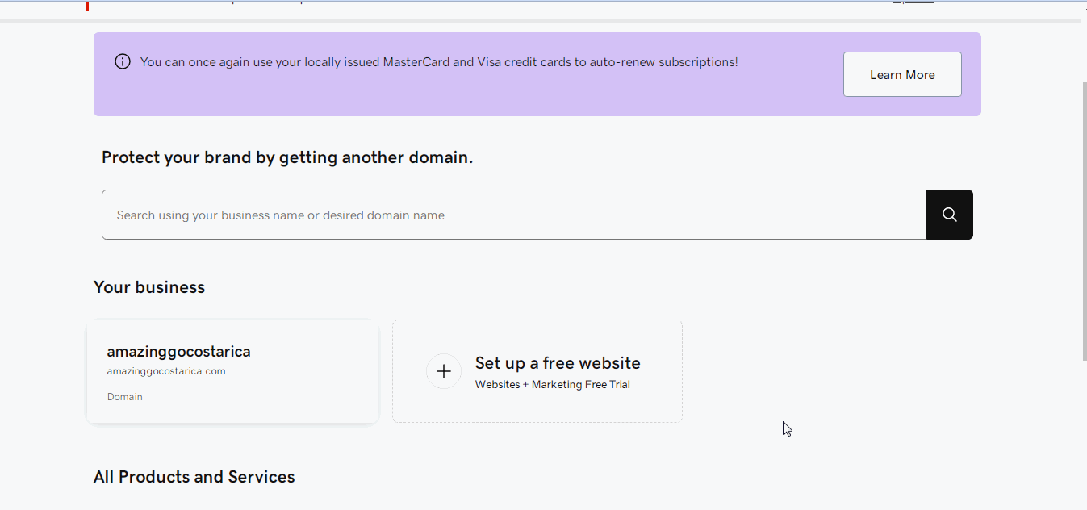
Task: Click the red logo mark in the top bar
Action: 86,6
